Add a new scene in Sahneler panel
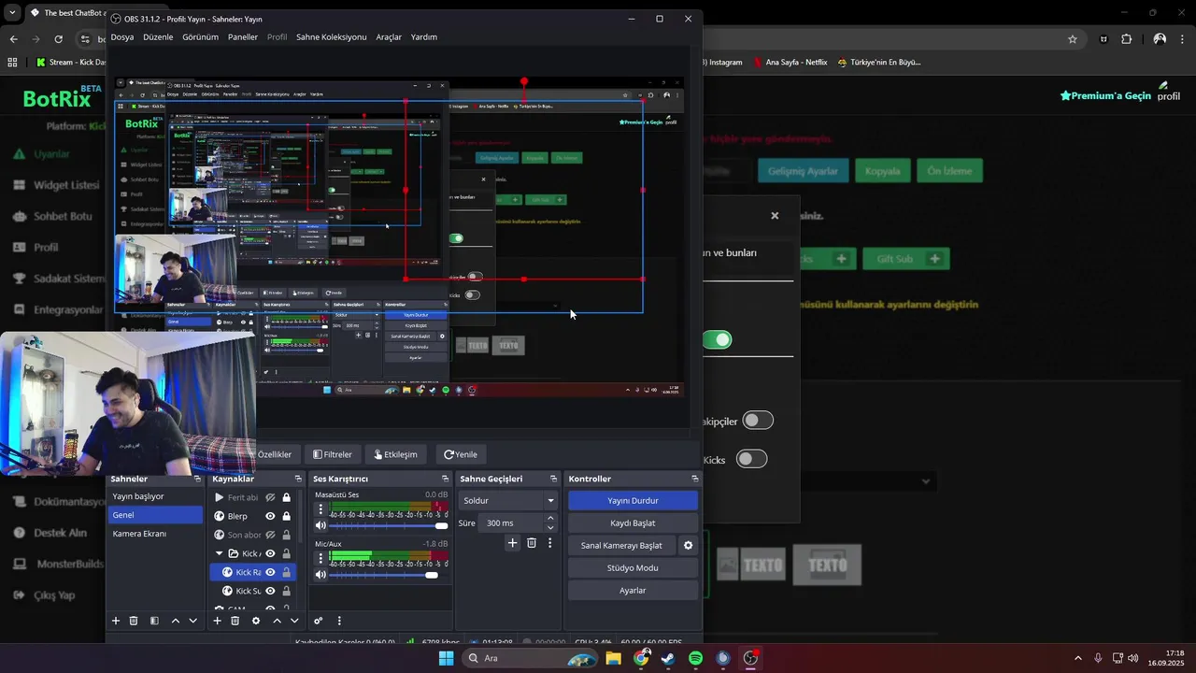1196x673 pixels. 116,621
